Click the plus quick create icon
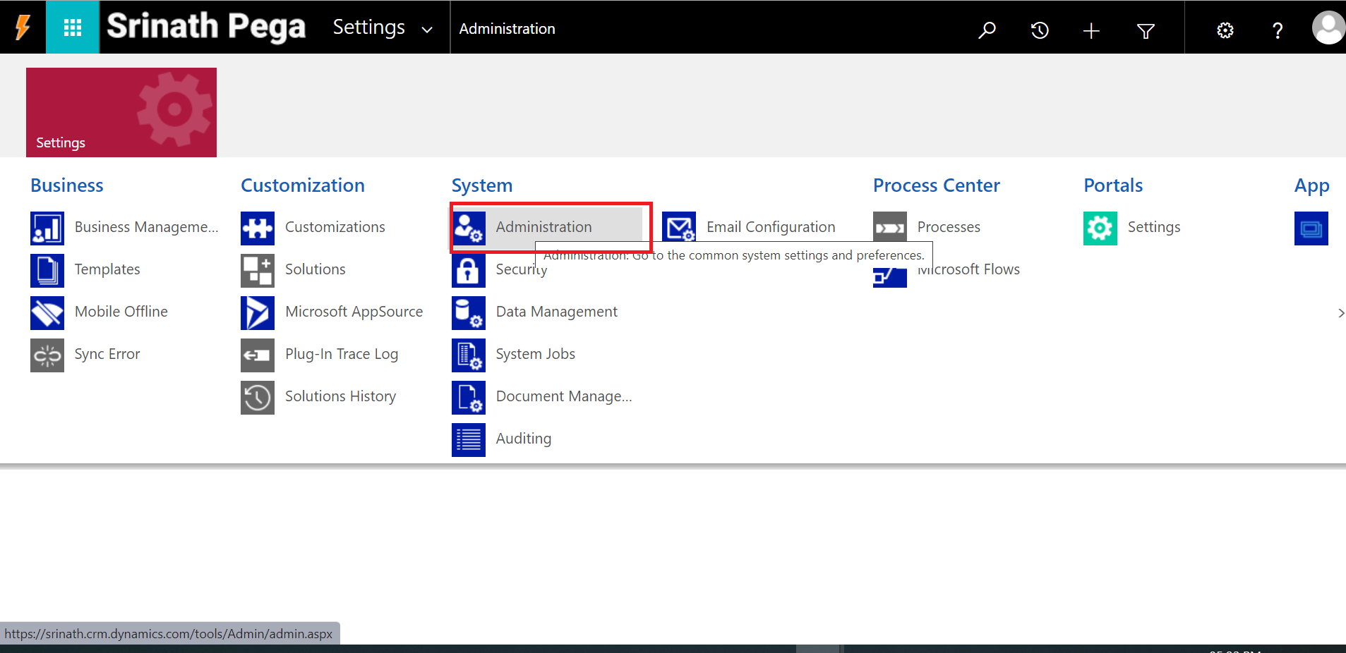The width and height of the screenshot is (1346, 653). coord(1091,30)
